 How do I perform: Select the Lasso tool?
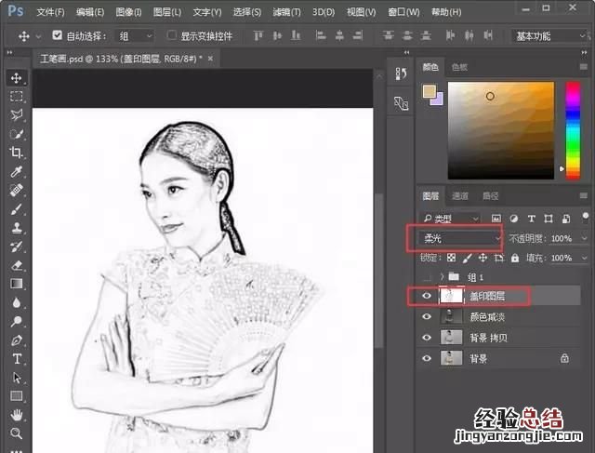pos(17,115)
